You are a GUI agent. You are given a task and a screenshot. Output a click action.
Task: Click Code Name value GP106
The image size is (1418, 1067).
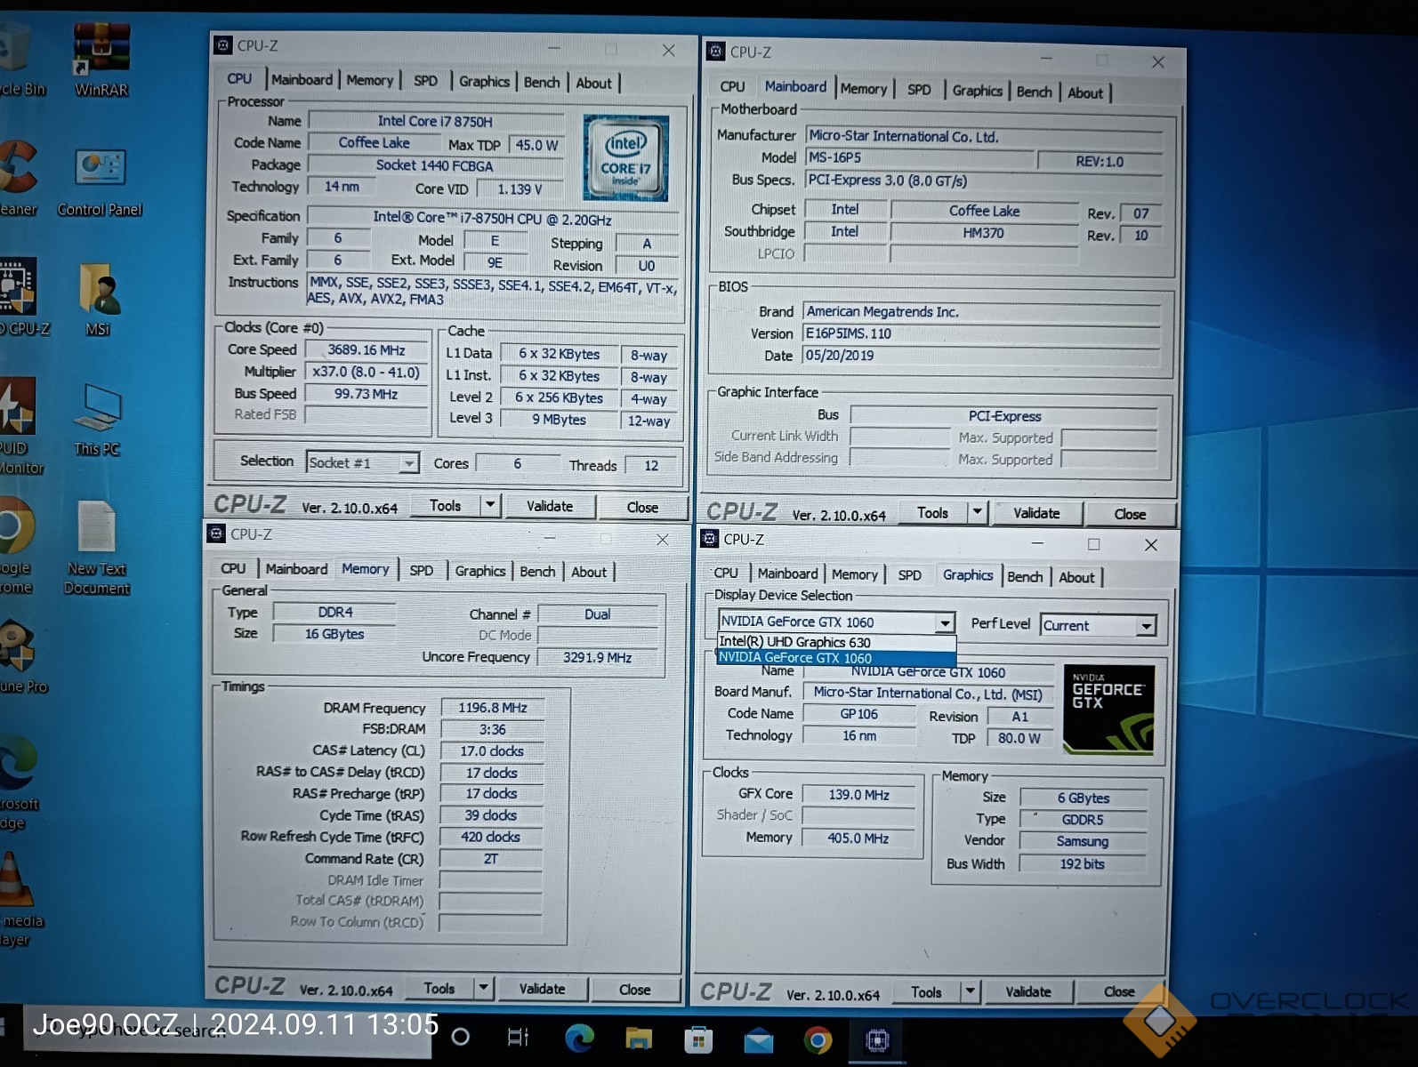(859, 714)
